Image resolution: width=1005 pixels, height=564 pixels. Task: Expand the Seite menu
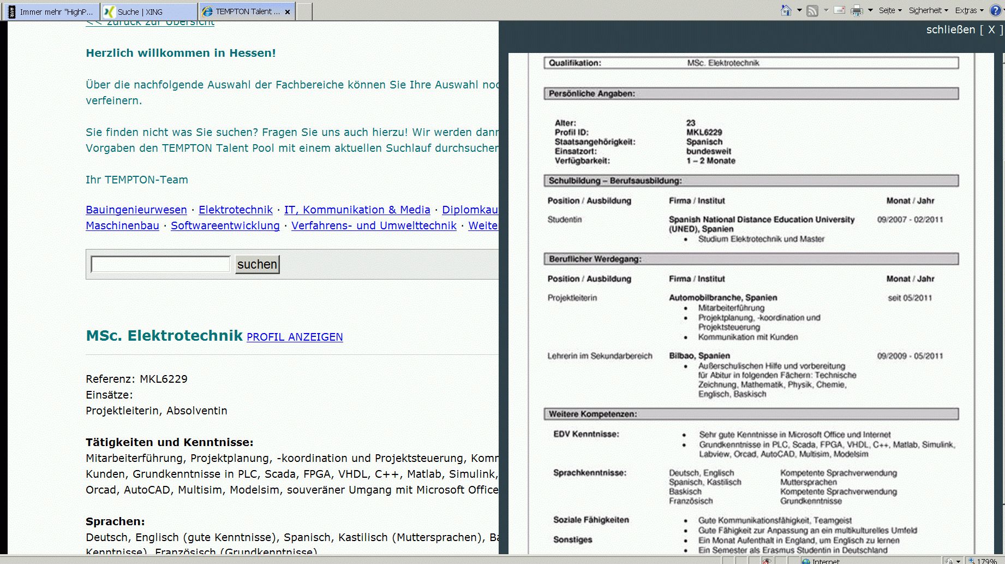pyautogui.click(x=890, y=10)
